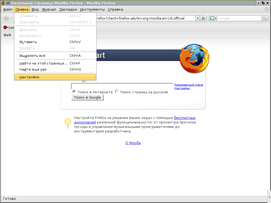Open the Справка menu
Viewport: 271px width, 203px height.
115,10
